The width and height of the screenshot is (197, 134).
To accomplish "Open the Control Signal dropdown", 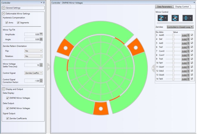I will pyautogui.click(x=34, y=73).
